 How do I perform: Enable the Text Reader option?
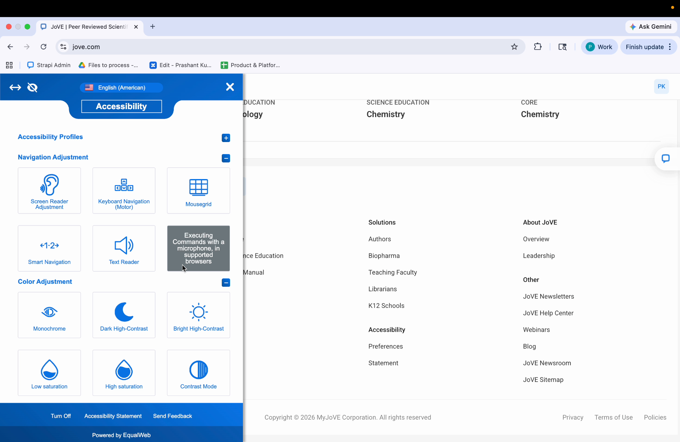124,249
